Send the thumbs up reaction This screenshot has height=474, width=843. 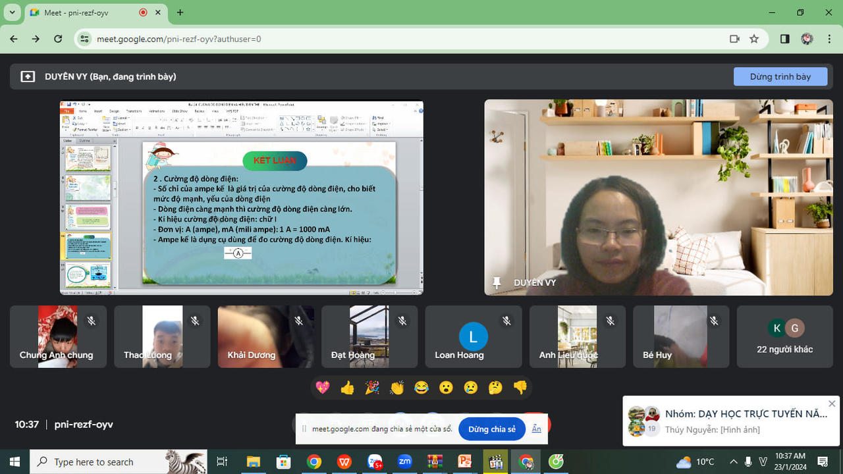click(347, 388)
